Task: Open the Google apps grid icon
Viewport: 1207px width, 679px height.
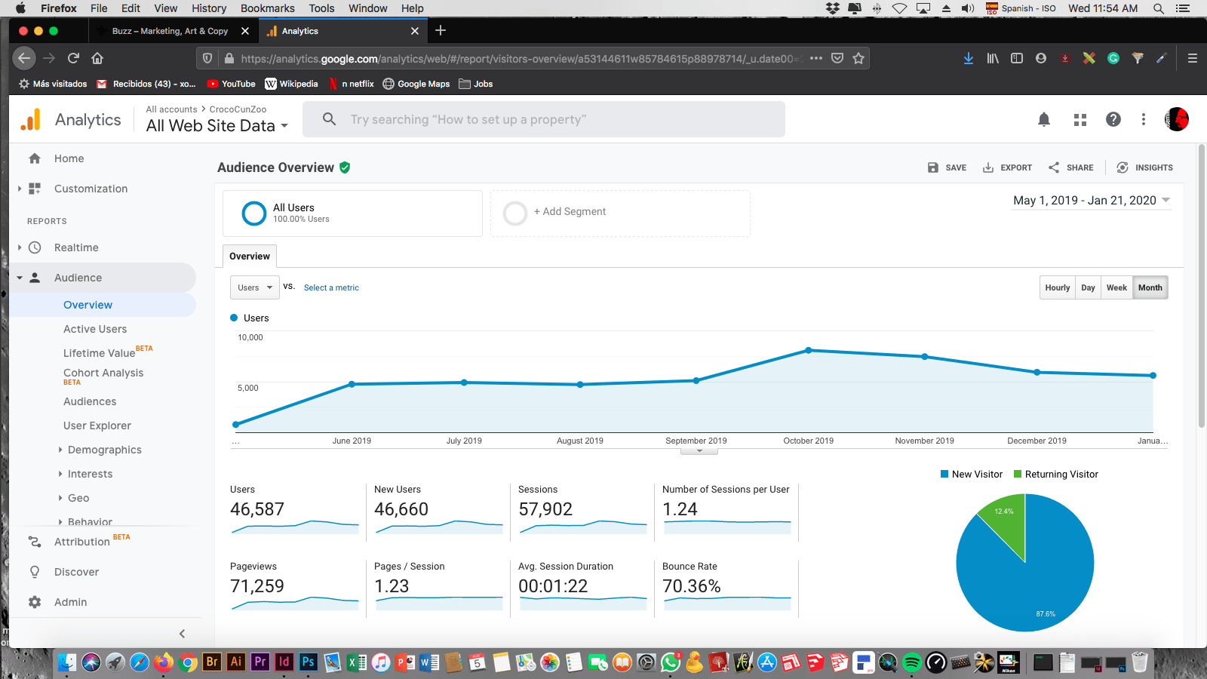Action: pyautogui.click(x=1080, y=119)
